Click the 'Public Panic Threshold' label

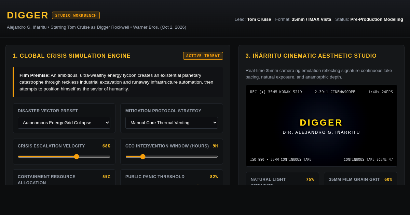(155, 177)
